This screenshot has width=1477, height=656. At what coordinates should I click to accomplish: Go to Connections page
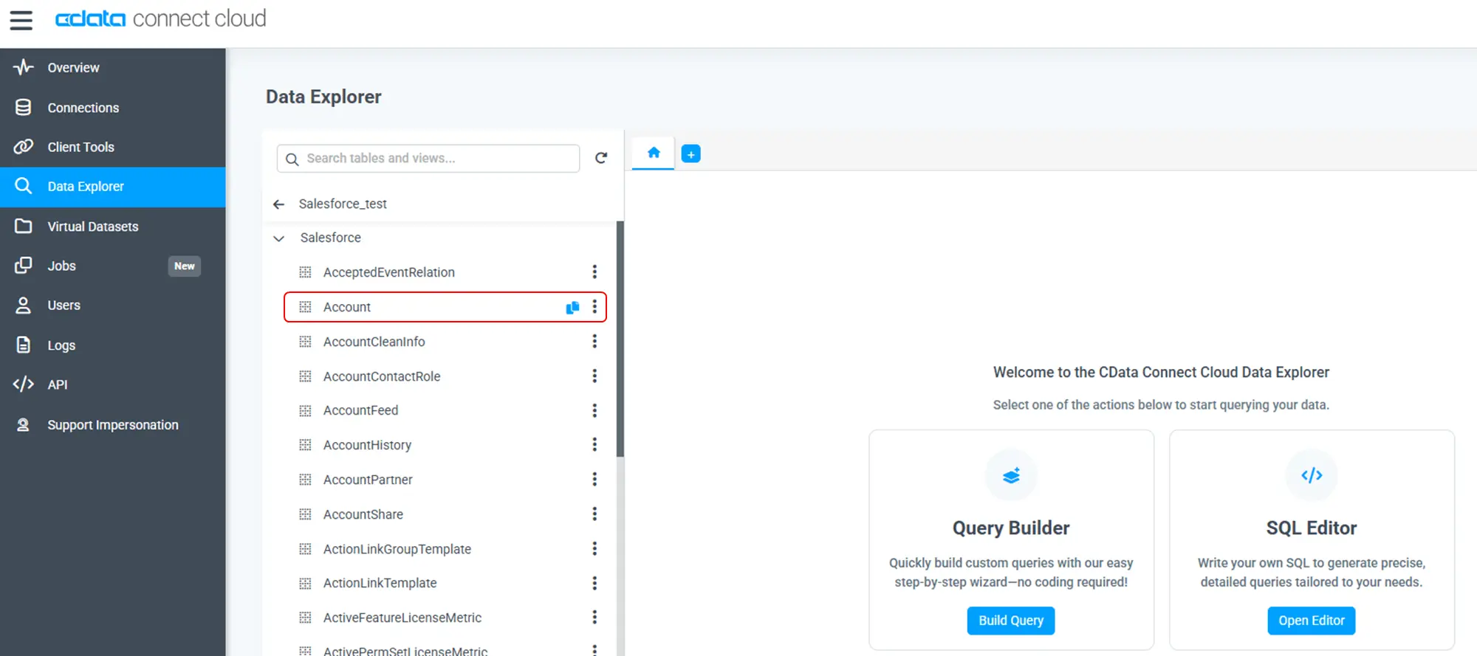tap(113, 108)
